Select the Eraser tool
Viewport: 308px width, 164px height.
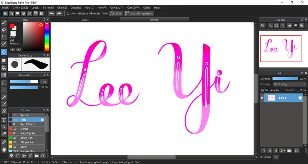(x=4, y=30)
